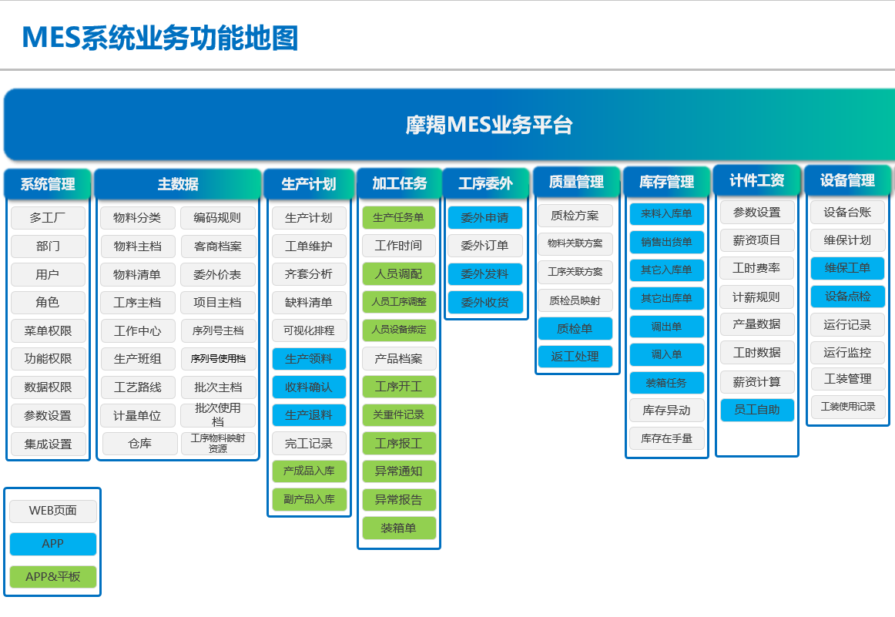Select the green 生产任务单 box
The image size is (895, 617).
coord(398,218)
